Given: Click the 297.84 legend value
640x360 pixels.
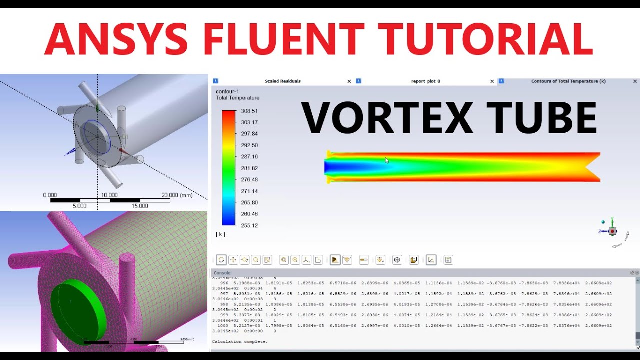Looking at the screenshot, I should coord(249,134).
